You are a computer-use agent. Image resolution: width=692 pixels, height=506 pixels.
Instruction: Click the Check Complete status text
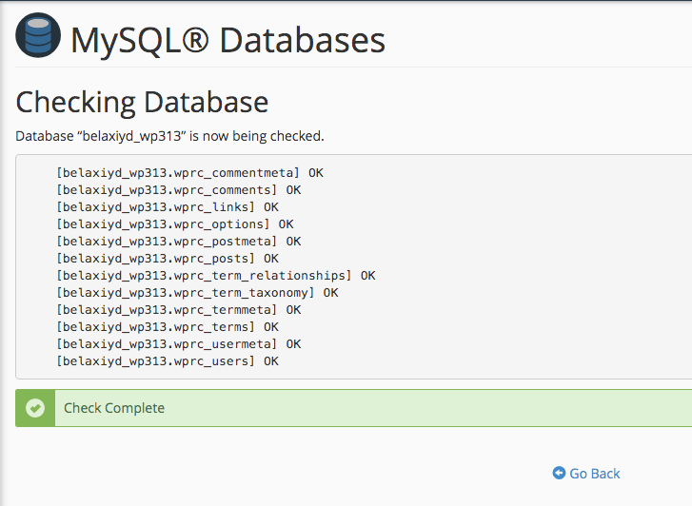click(x=114, y=408)
